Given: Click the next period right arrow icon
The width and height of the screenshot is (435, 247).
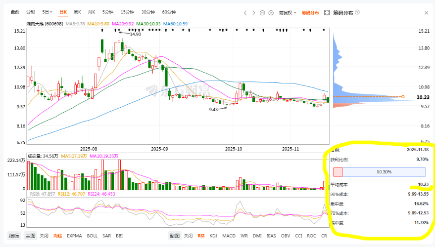Looking at the screenshot, I should click(x=253, y=13).
